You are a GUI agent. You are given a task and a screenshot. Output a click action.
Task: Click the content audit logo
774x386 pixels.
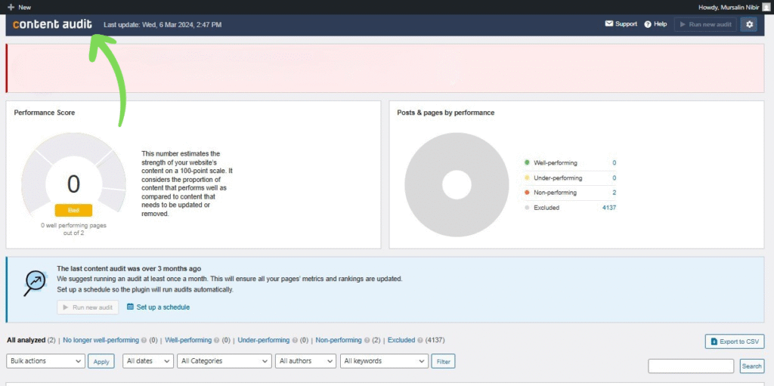[52, 24]
